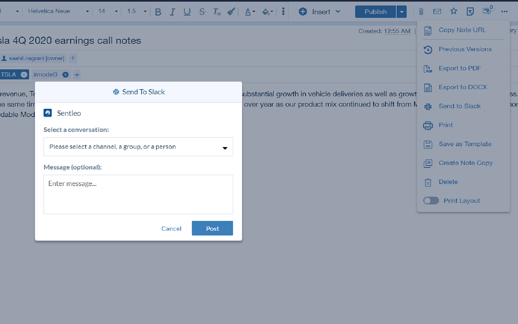This screenshot has height=324, width=518.
Task: Add a collaborator with plus button
Action: [x=73, y=58]
